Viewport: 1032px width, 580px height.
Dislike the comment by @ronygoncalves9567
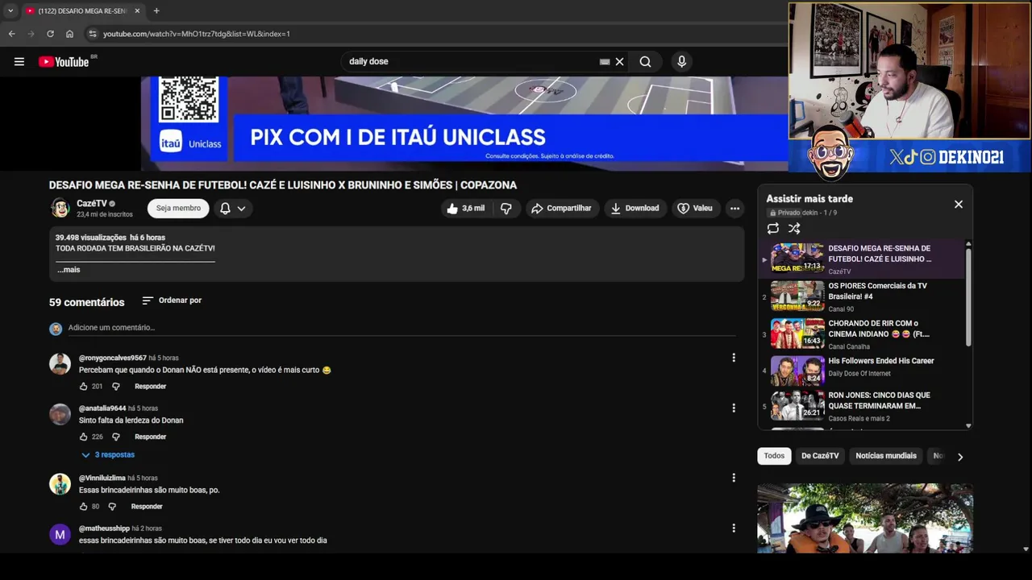(x=115, y=387)
